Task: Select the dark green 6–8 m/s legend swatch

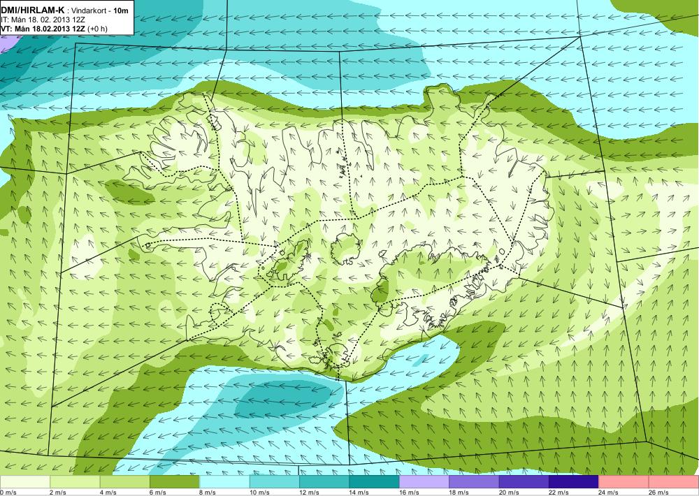Action: click(175, 481)
